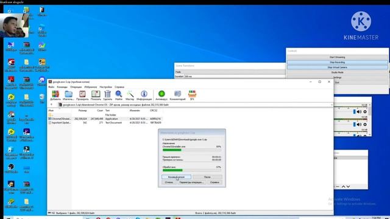Screen dimensions: 390x219
Task: Open the Операции menu
Action: (76, 87)
